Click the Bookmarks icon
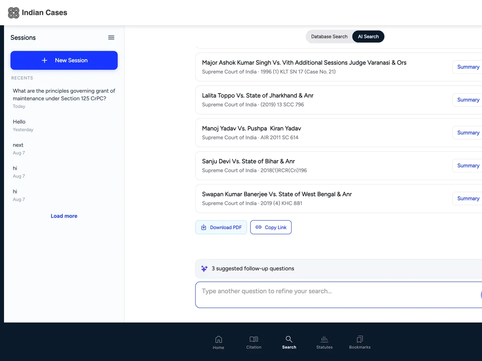This screenshot has height=361, width=482. point(360,339)
